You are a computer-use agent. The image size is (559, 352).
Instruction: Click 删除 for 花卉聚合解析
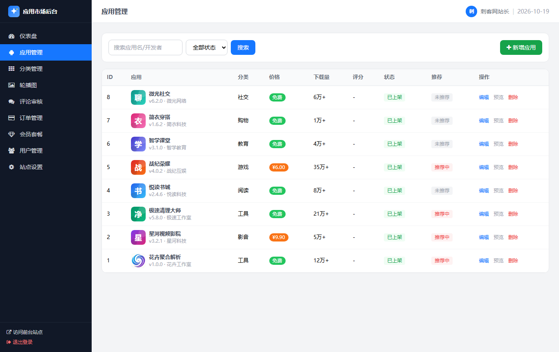pyautogui.click(x=513, y=261)
